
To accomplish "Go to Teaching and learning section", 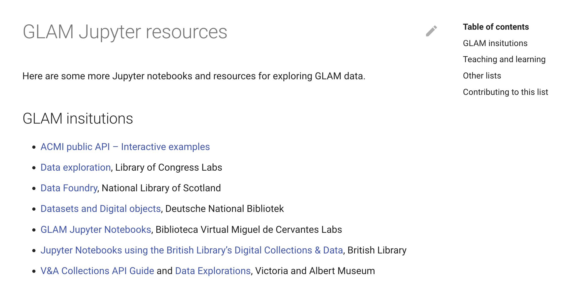I will 504,59.
